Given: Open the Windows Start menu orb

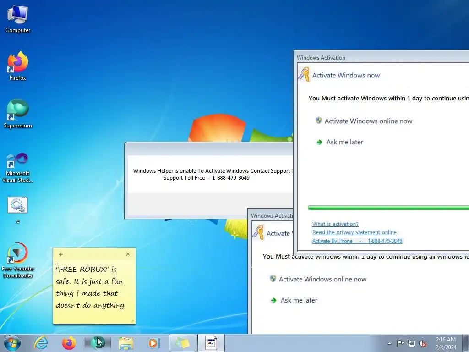Looking at the screenshot, I should (12, 343).
